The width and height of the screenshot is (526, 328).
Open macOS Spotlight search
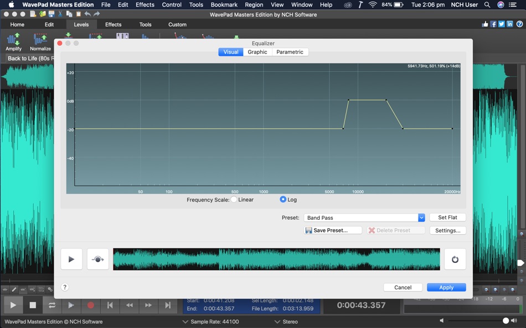coord(487,4)
